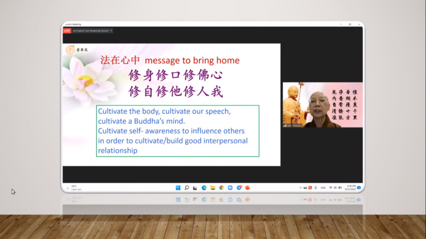Click the red LIVE indicator badge
426x239 pixels.
(x=67, y=31)
